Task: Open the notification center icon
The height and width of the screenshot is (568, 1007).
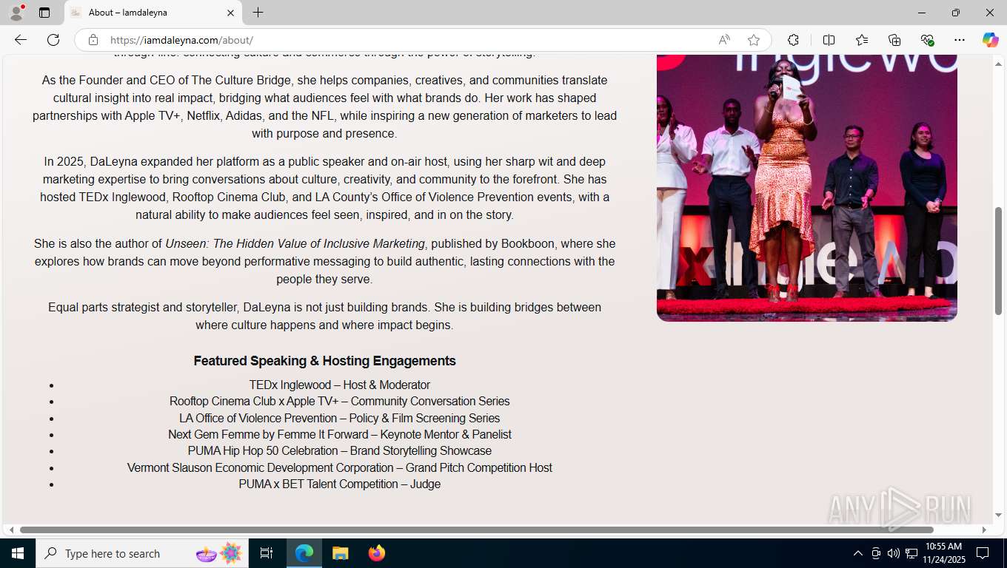Action: coord(983,553)
